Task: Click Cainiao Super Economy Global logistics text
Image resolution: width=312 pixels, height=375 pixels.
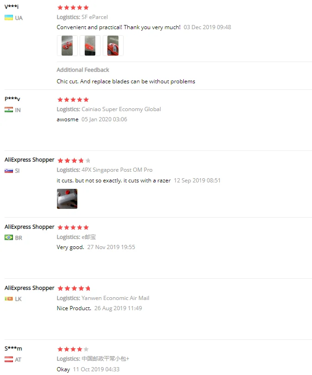Action: [x=121, y=109]
